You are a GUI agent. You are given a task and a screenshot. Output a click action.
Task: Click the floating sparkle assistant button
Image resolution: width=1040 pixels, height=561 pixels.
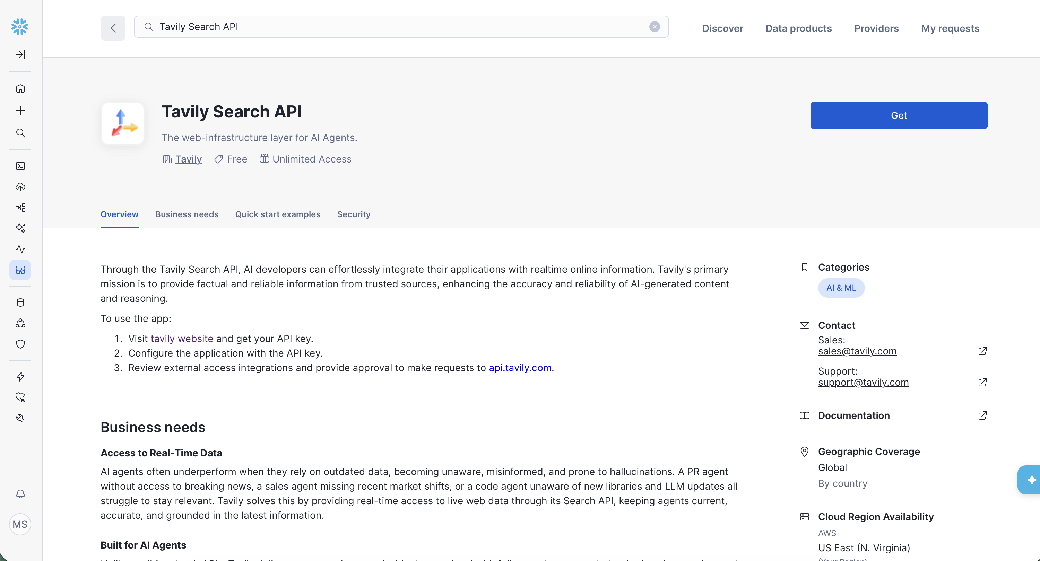1031,480
